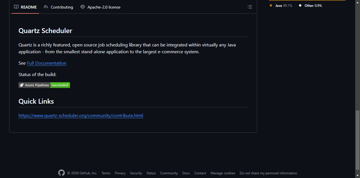
Task: Click the book icon beside README
Action: pyautogui.click(x=16, y=7)
